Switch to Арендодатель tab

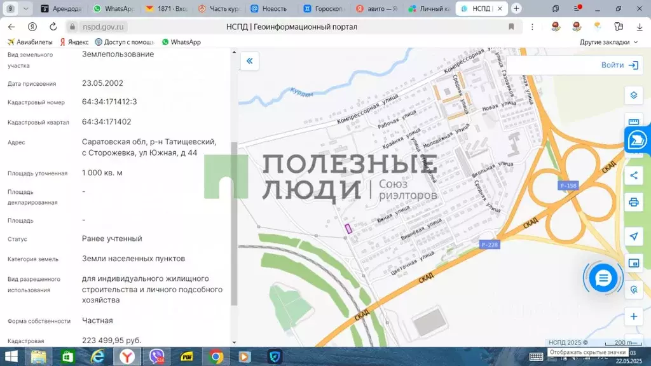[62, 8]
